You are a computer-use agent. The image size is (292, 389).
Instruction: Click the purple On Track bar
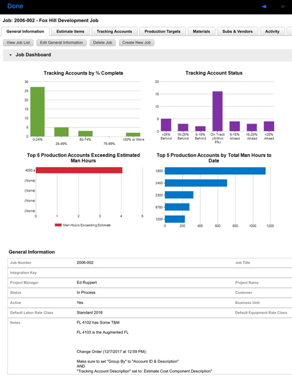pyautogui.click(x=217, y=111)
